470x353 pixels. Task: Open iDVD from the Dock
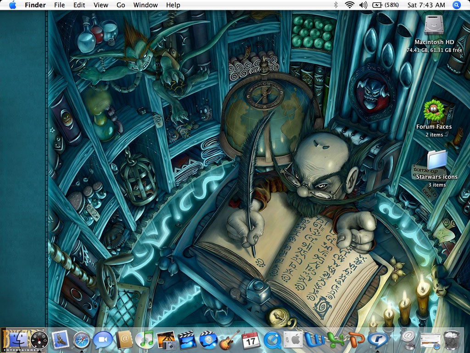[x=208, y=341]
